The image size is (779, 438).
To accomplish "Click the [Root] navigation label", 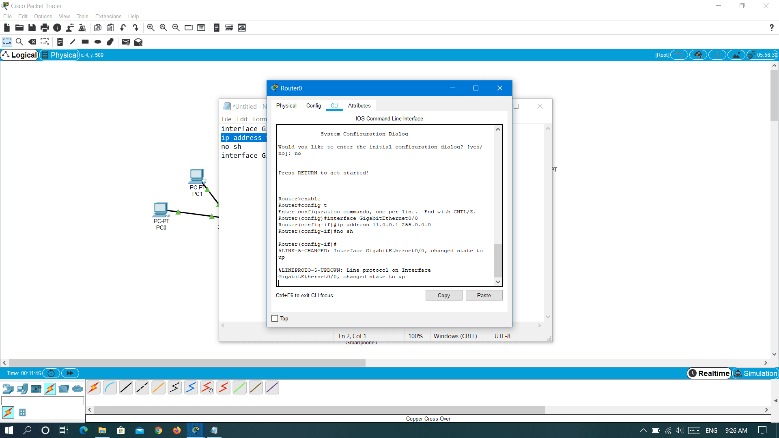I will point(662,55).
